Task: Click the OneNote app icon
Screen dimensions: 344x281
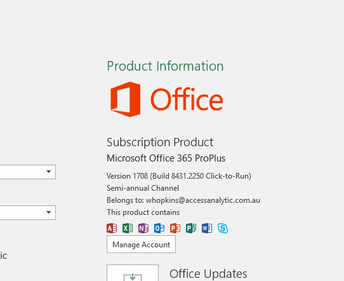Action: pyautogui.click(x=143, y=228)
